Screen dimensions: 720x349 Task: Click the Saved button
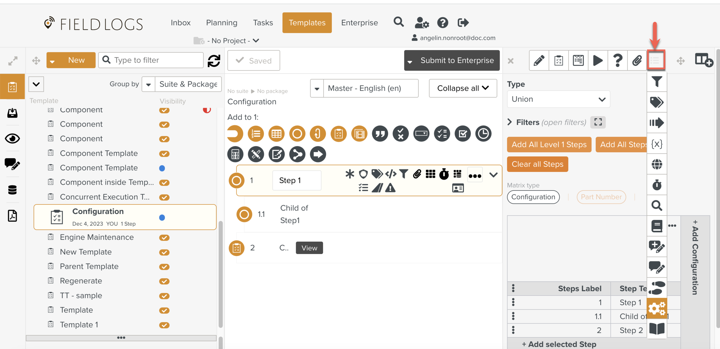(253, 60)
